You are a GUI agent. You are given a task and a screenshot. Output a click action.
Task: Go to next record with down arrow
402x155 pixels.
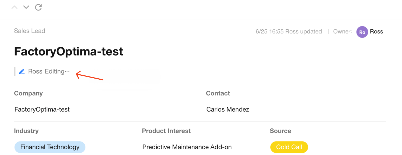tap(26, 7)
